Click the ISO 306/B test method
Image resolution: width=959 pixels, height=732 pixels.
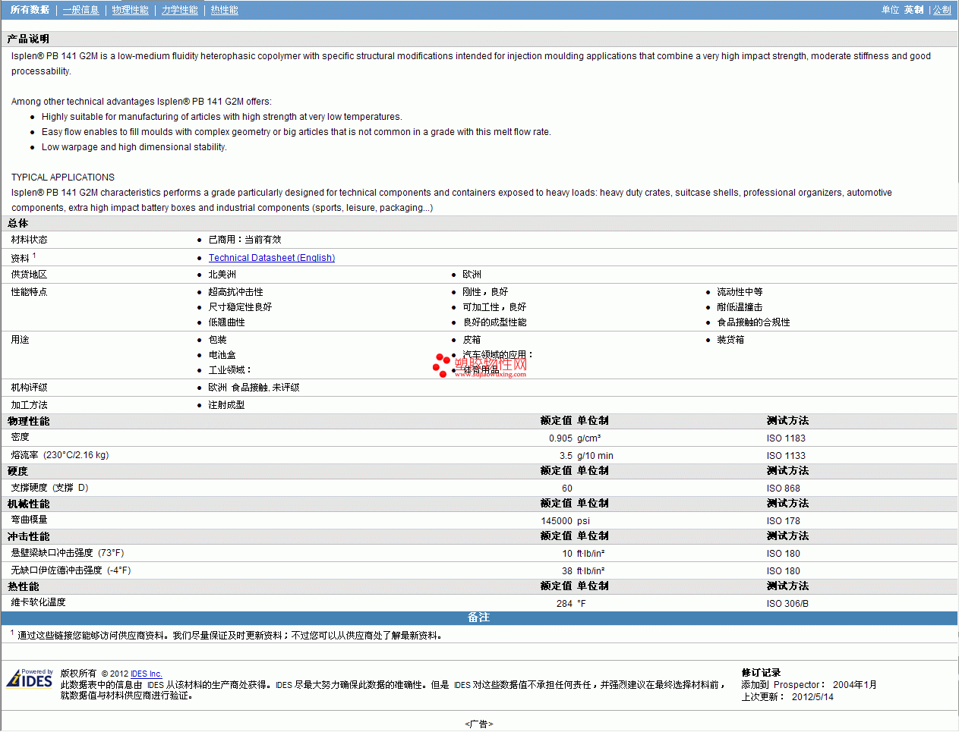pos(787,604)
